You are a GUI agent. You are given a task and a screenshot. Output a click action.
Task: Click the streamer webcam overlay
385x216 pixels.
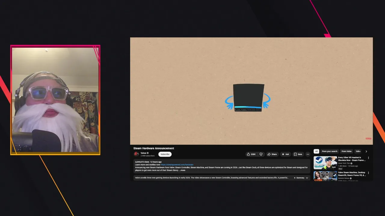[55, 100]
